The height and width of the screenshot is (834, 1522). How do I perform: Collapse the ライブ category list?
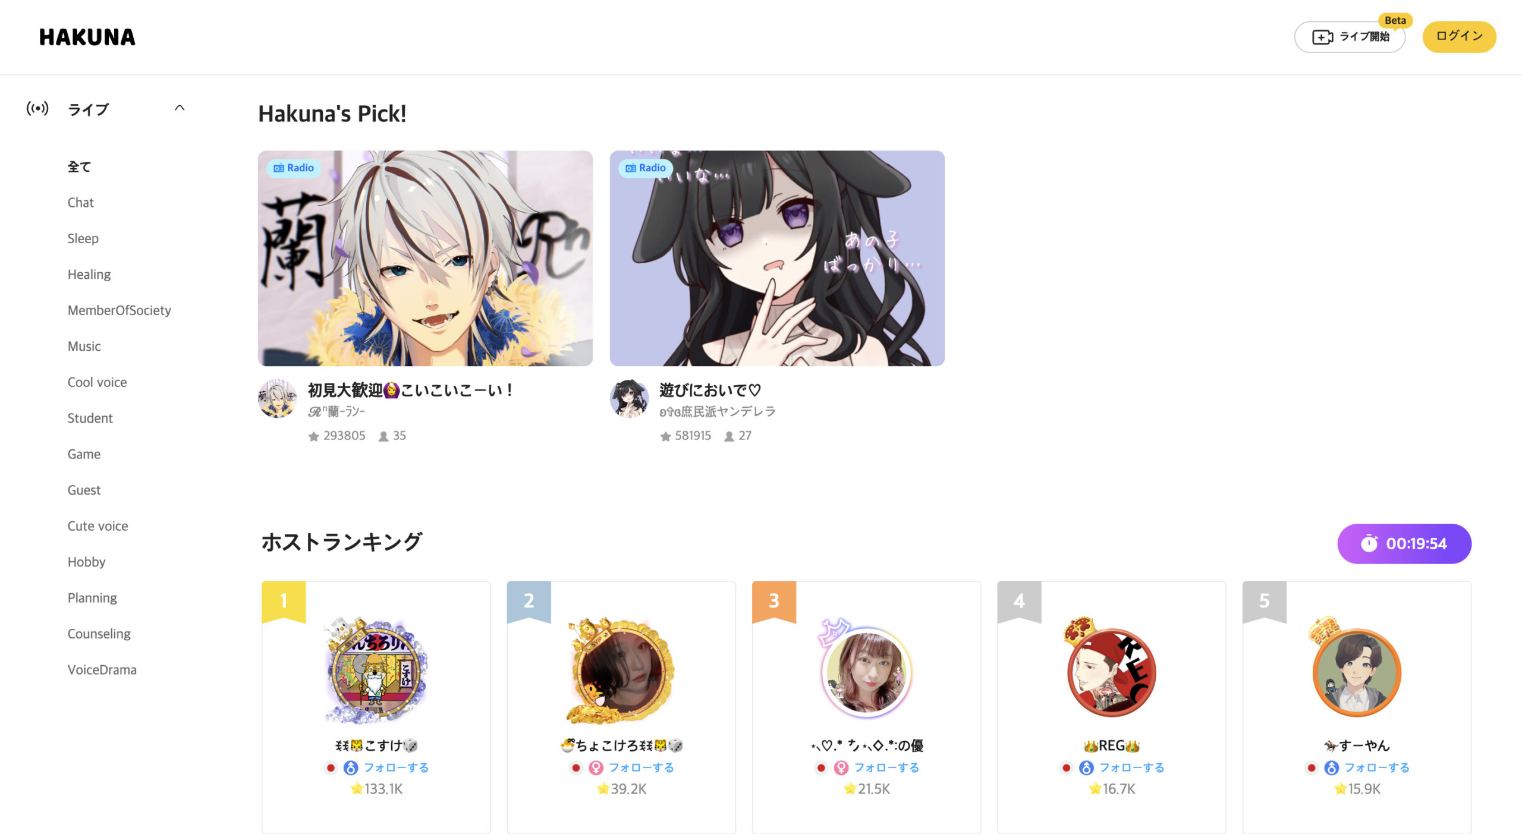(x=180, y=108)
